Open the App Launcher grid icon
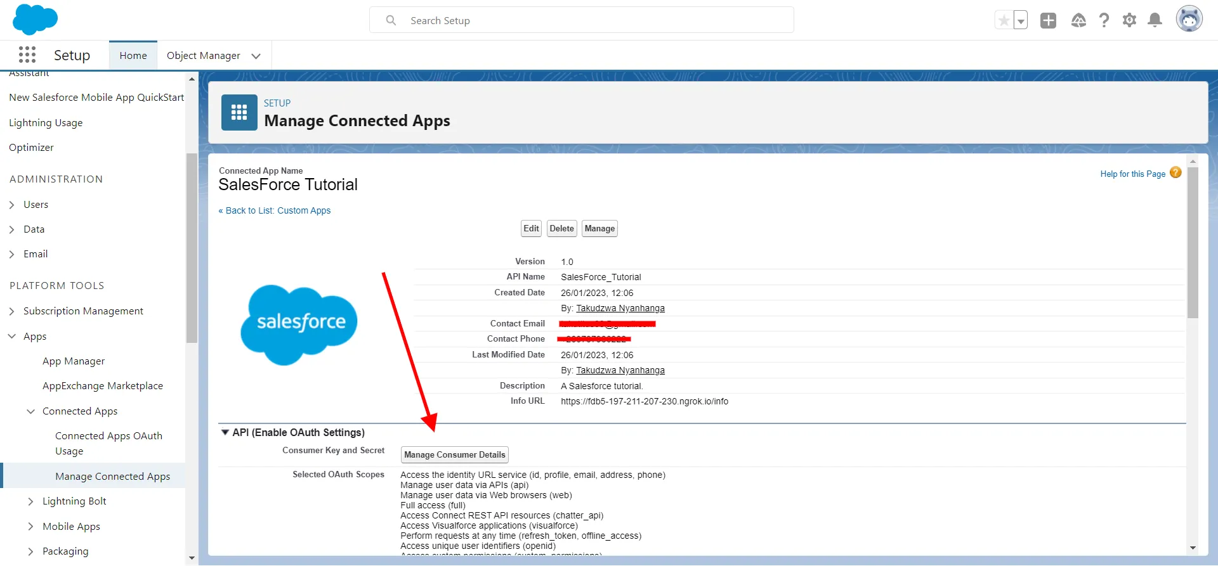Screen dimensions: 1218x566 [27, 55]
